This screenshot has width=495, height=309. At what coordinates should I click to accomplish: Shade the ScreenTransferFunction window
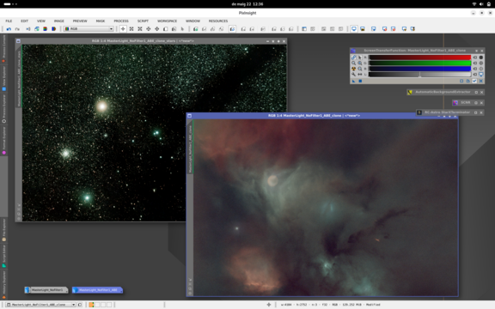click(476, 51)
